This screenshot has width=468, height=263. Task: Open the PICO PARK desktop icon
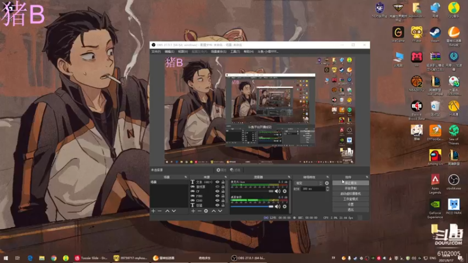[x=454, y=207]
